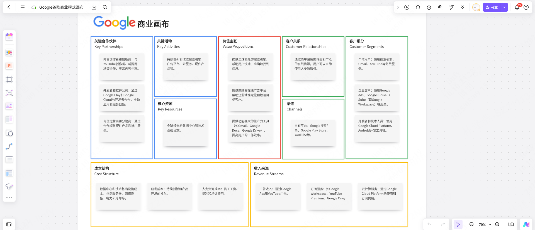Select the text list tool
Image resolution: width=535 pixels, height=230 pixels.
(x=9, y=160)
